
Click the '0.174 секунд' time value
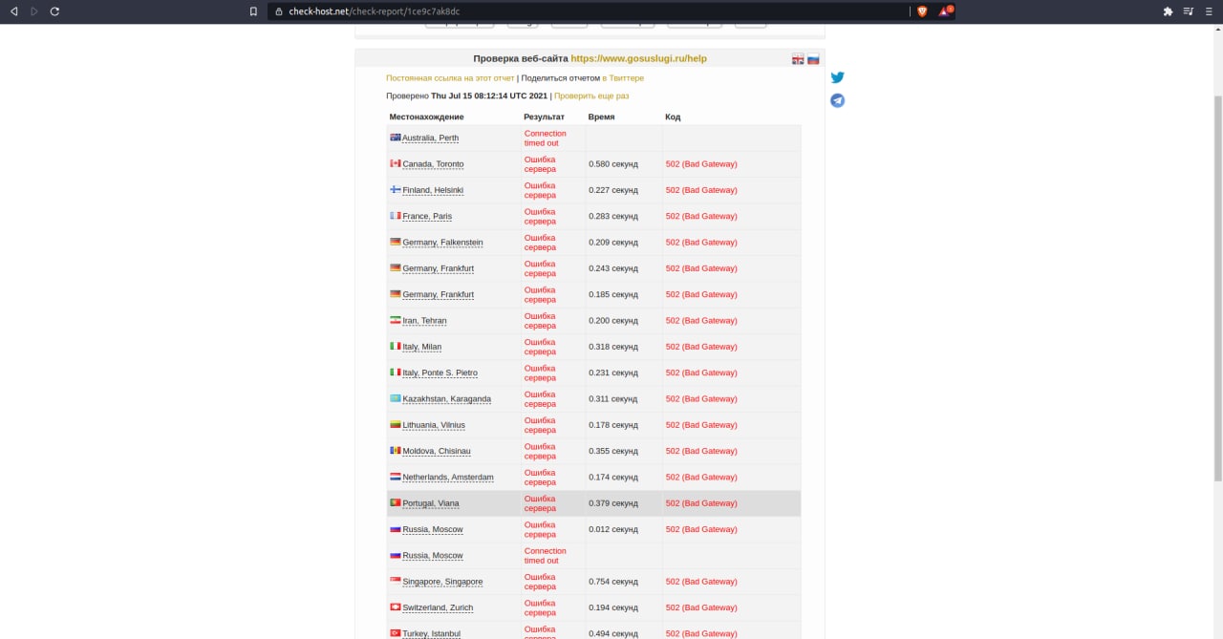(612, 477)
